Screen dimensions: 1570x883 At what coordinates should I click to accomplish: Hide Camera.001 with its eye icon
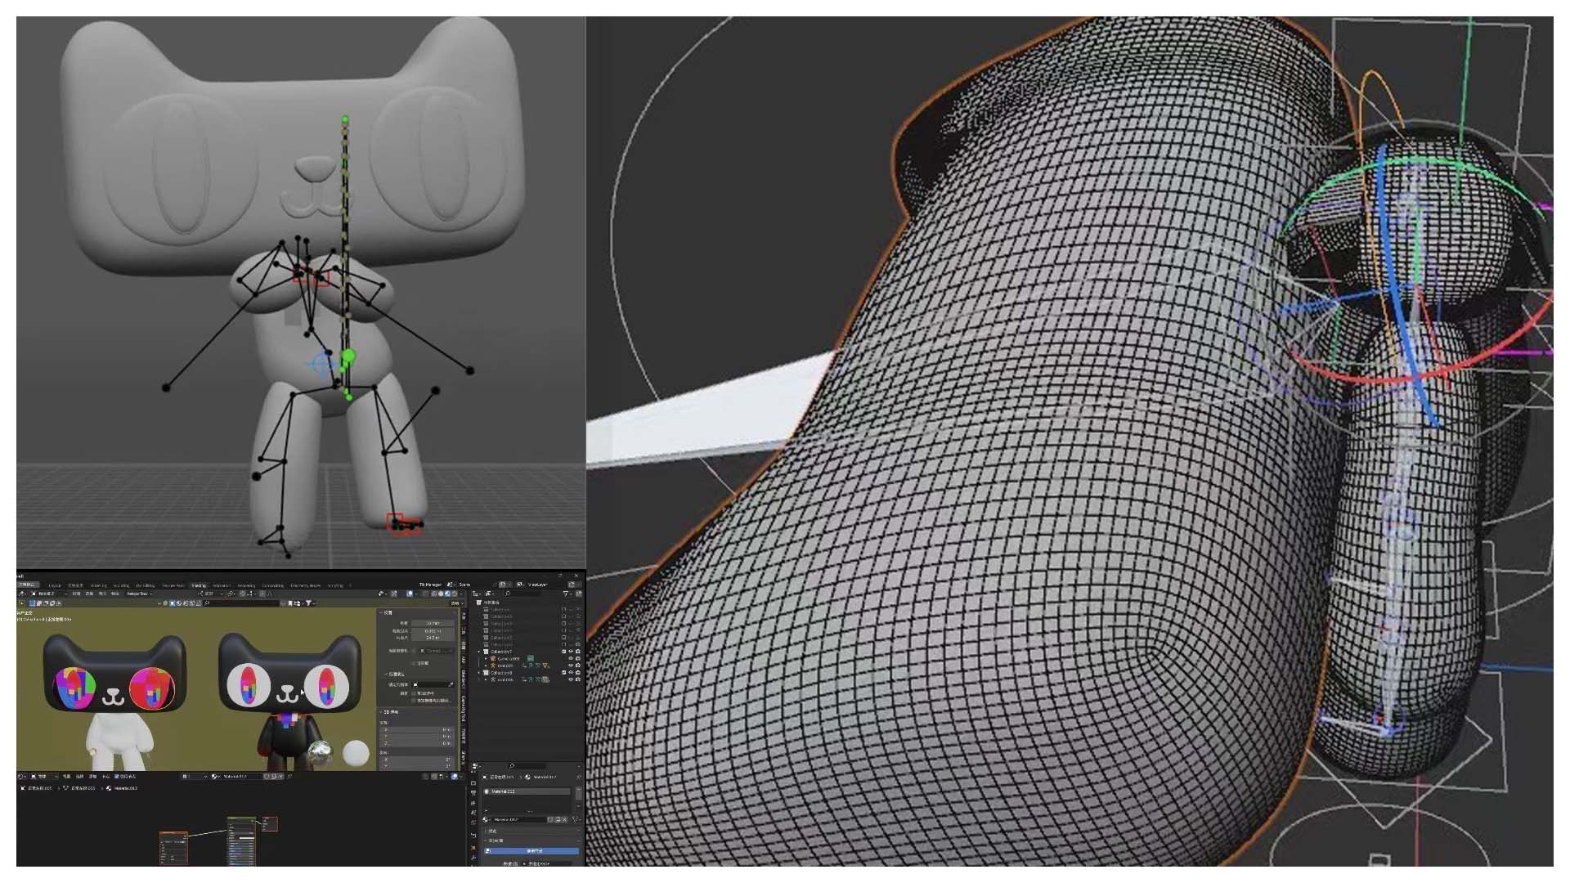571,658
